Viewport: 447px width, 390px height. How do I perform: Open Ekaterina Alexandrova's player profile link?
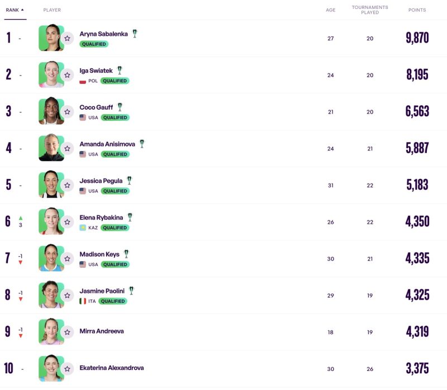(112, 368)
